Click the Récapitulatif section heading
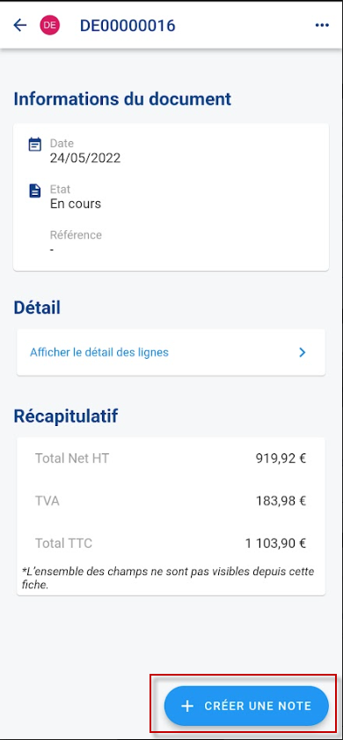 pos(65,416)
